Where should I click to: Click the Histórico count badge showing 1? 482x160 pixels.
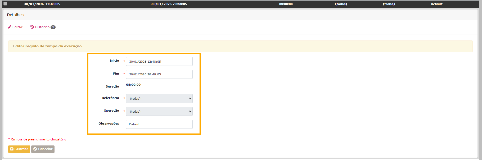(x=53, y=27)
